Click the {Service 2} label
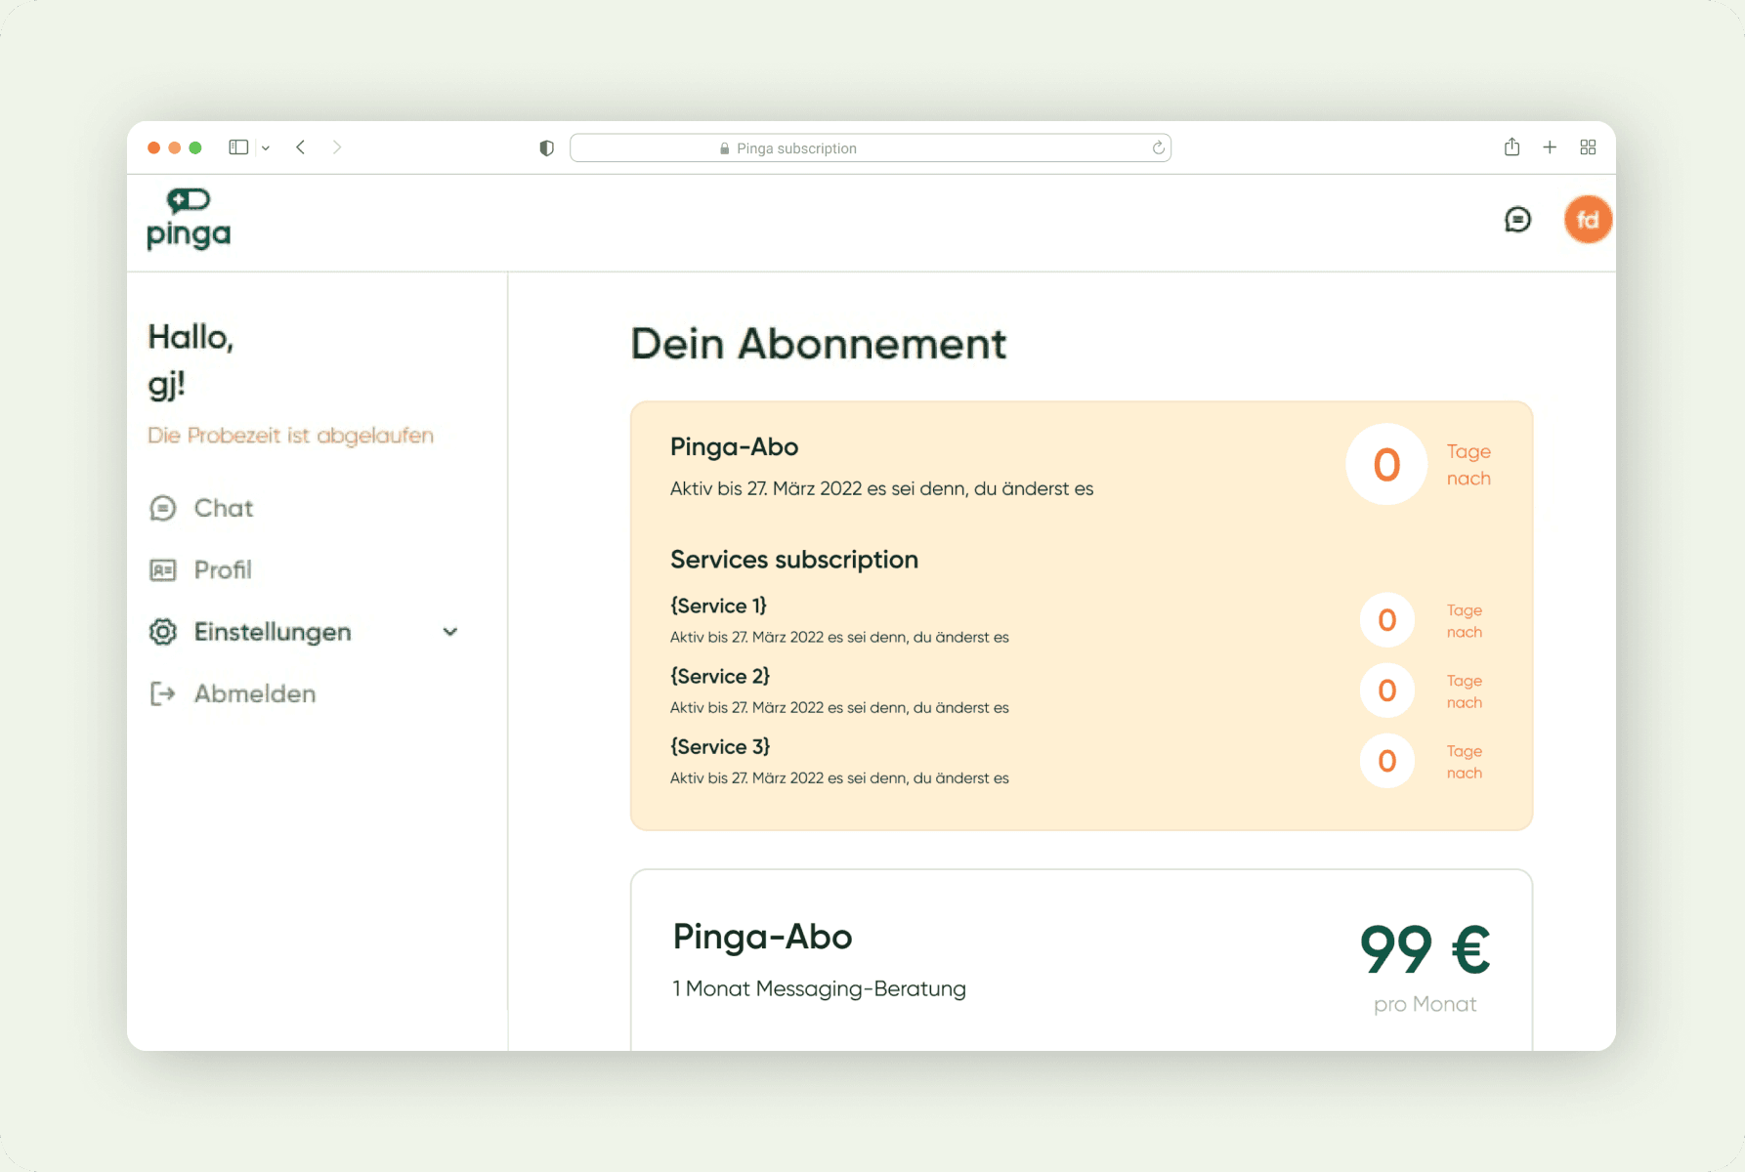This screenshot has width=1745, height=1172. [720, 677]
